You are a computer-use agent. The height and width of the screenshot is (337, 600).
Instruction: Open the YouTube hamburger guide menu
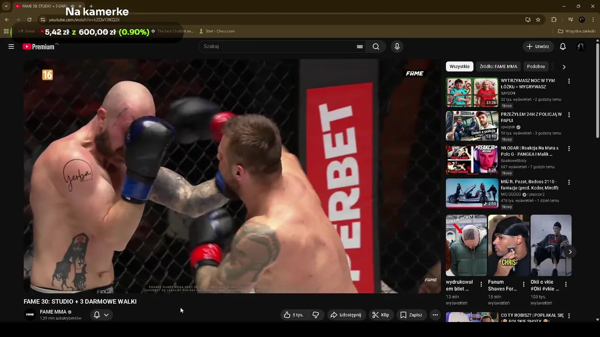click(11, 46)
